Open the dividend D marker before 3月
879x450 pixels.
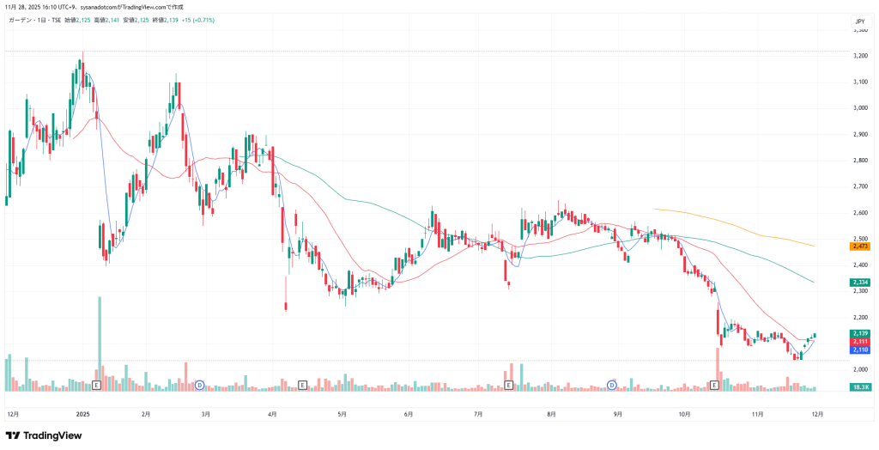[x=200, y=386]
